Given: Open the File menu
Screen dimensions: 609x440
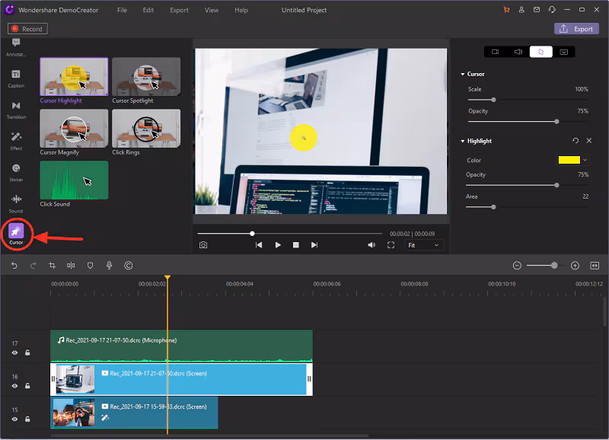Looking at the screenshot, I should (x=122, y=10).
